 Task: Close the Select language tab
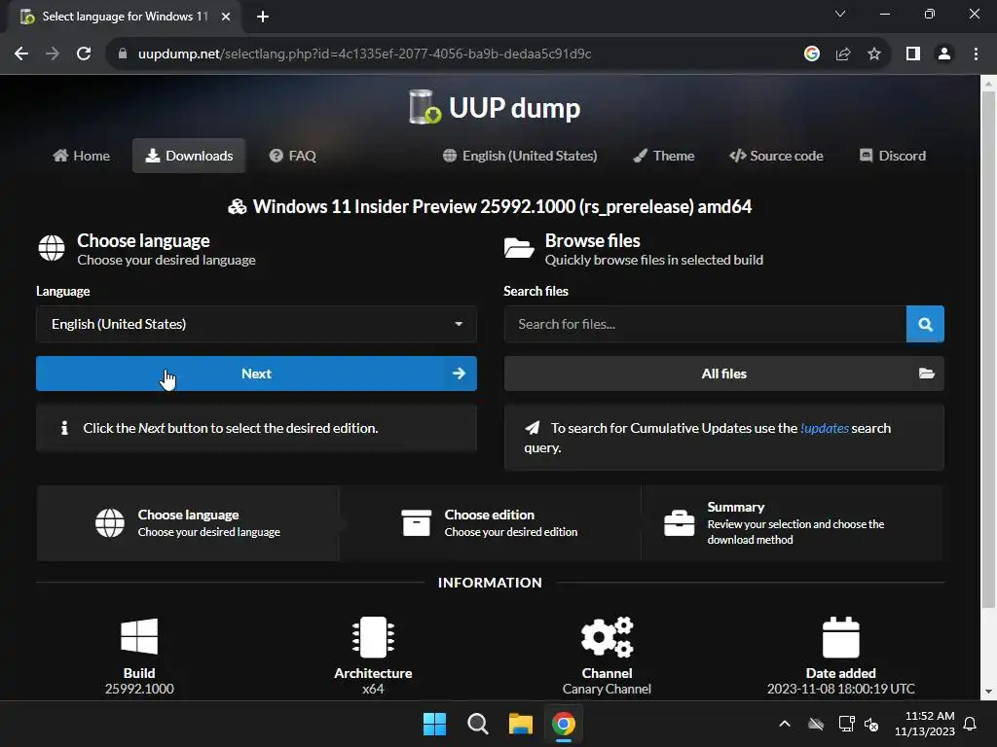[x=226, y=17]
